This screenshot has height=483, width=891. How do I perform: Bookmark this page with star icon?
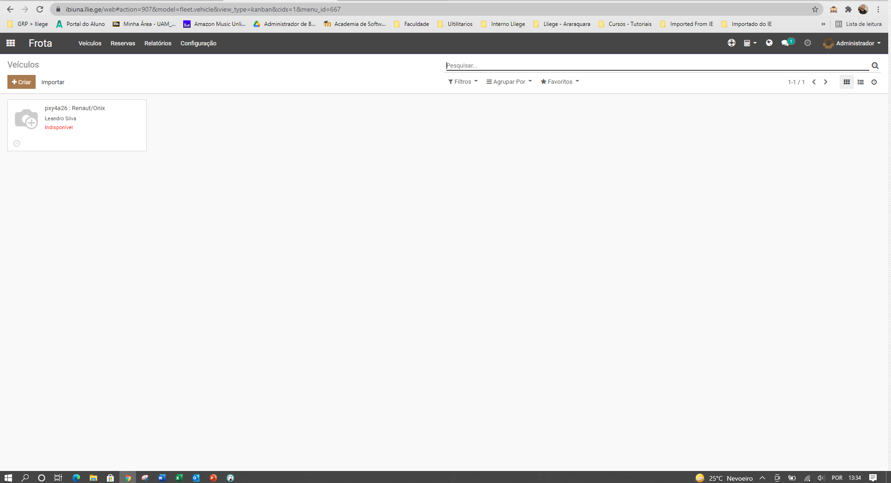815,9
